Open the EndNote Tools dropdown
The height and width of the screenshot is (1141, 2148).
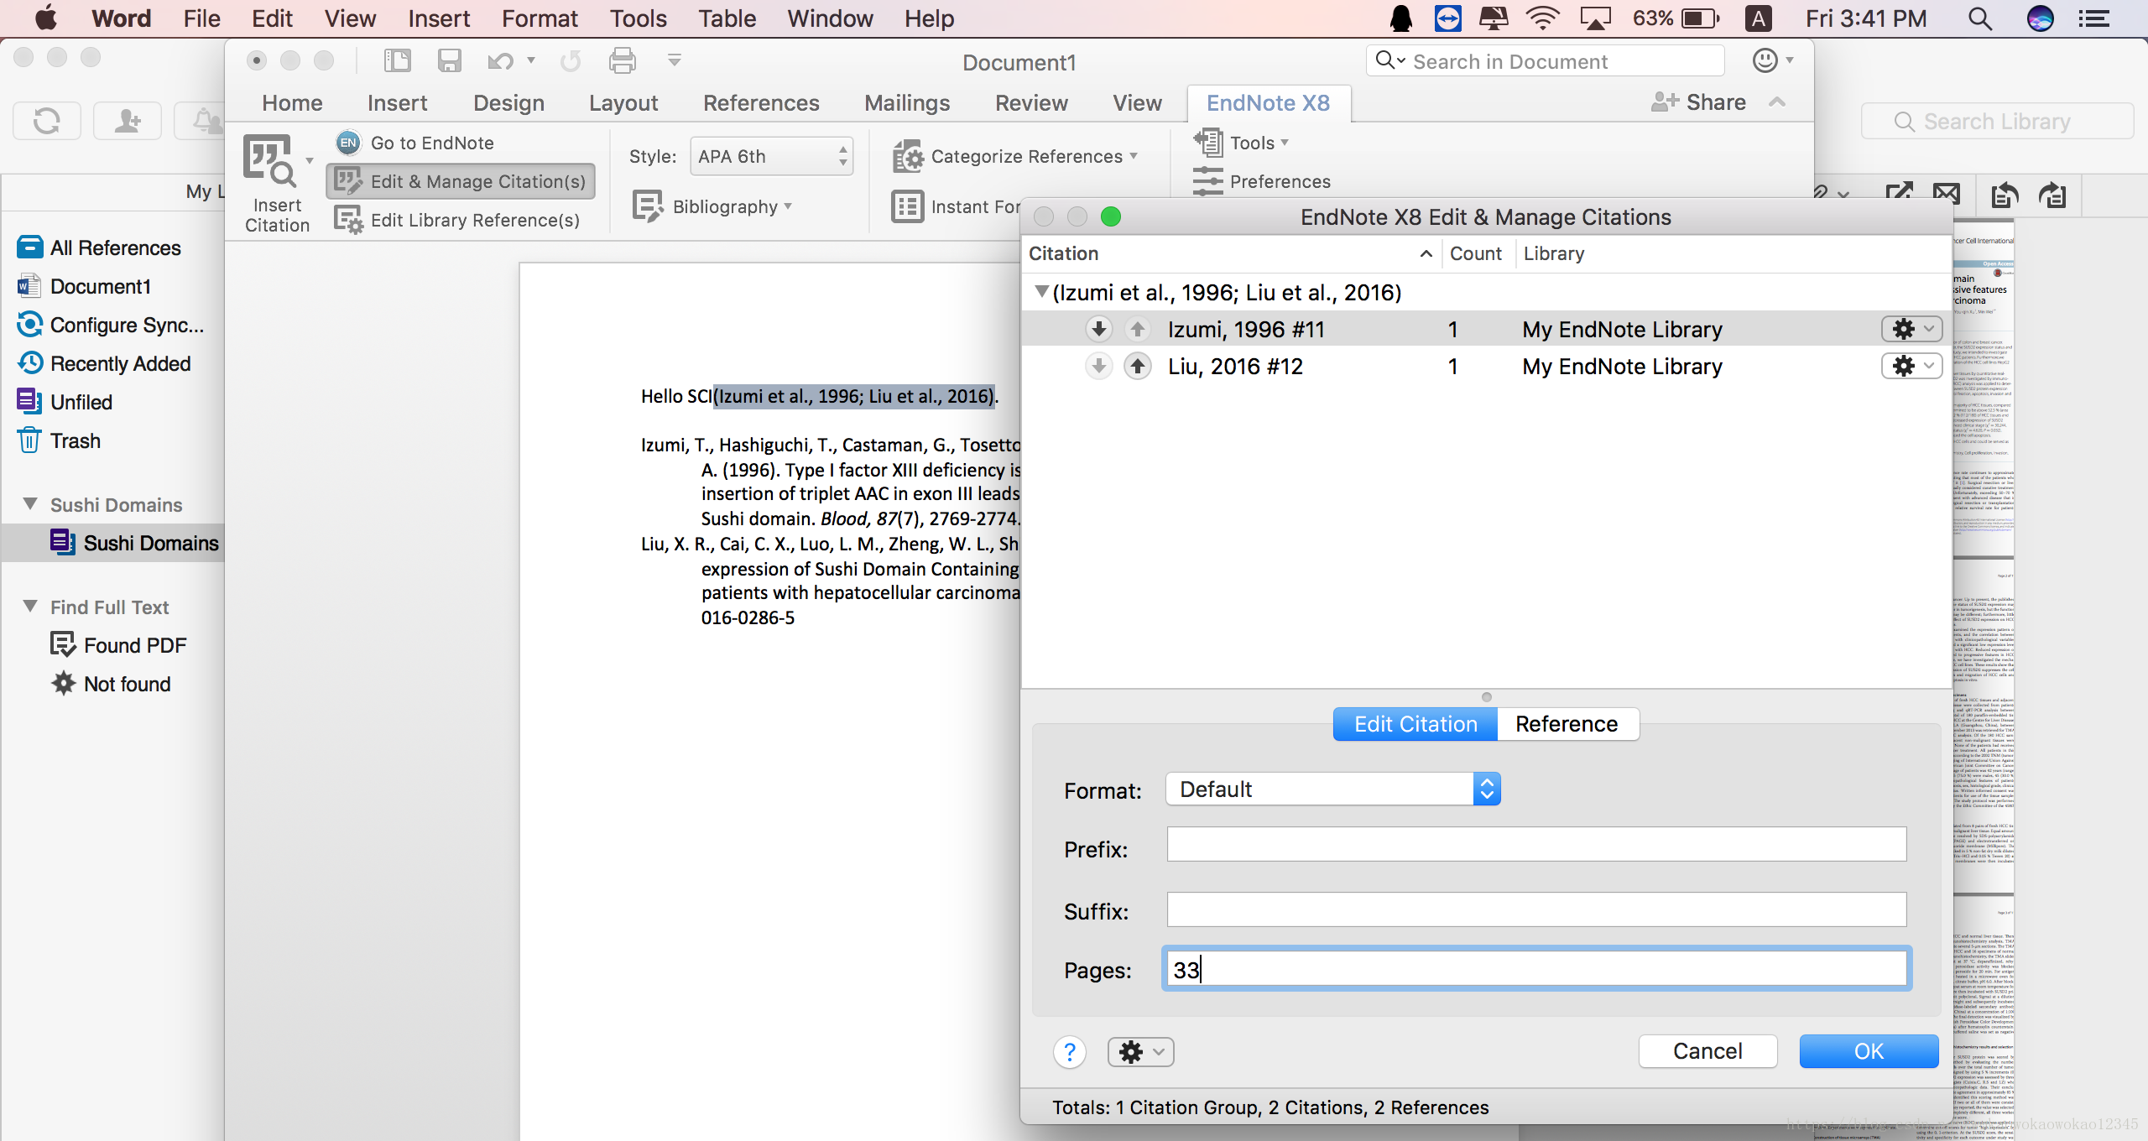1242,143
